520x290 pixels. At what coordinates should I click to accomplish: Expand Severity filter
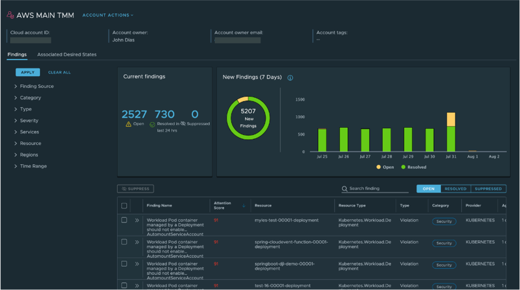click(x=26, y=120)
